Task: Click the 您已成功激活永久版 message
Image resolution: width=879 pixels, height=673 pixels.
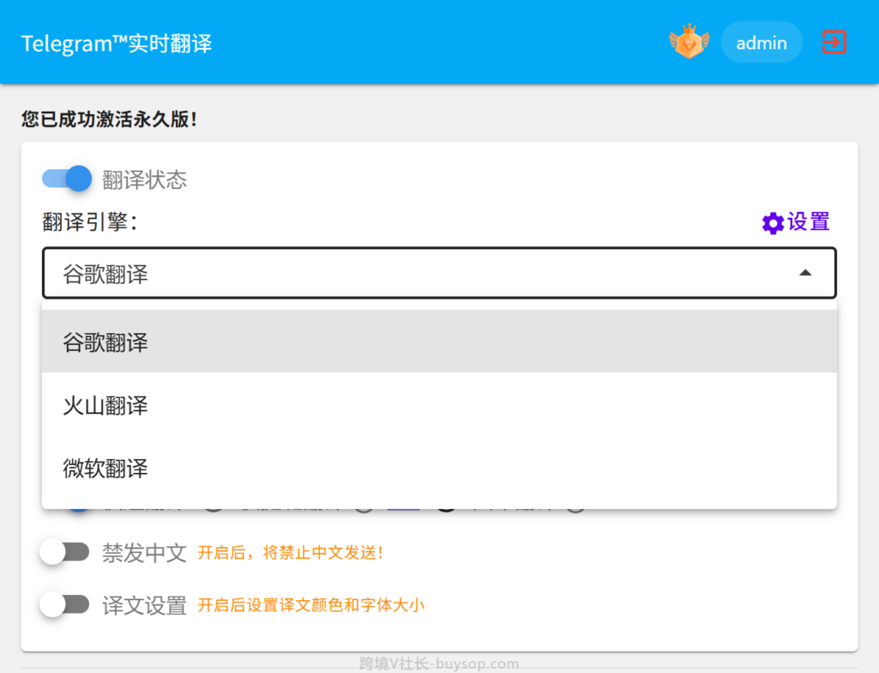Action: coord(109,119)
